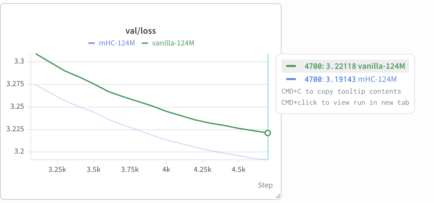Click the mHC-124M legend label
Image resolution: width=434 pixels, height=203 pixels.
117,43
